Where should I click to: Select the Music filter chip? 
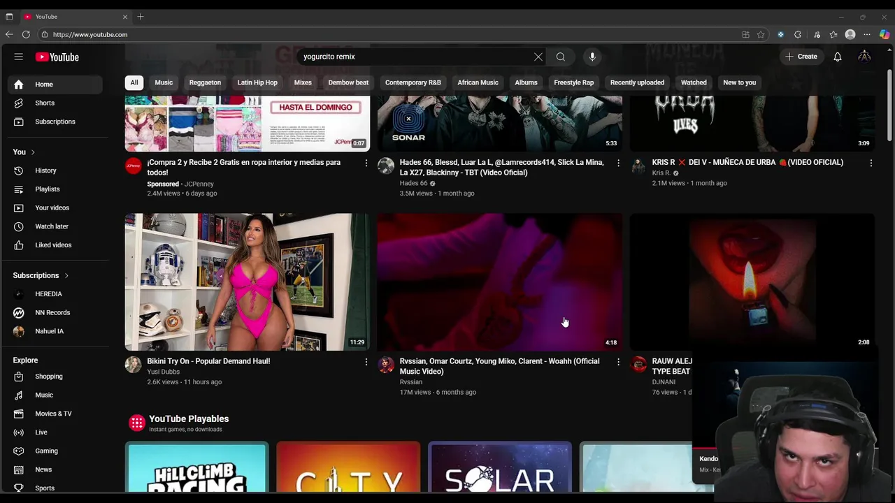pos(164,82)
